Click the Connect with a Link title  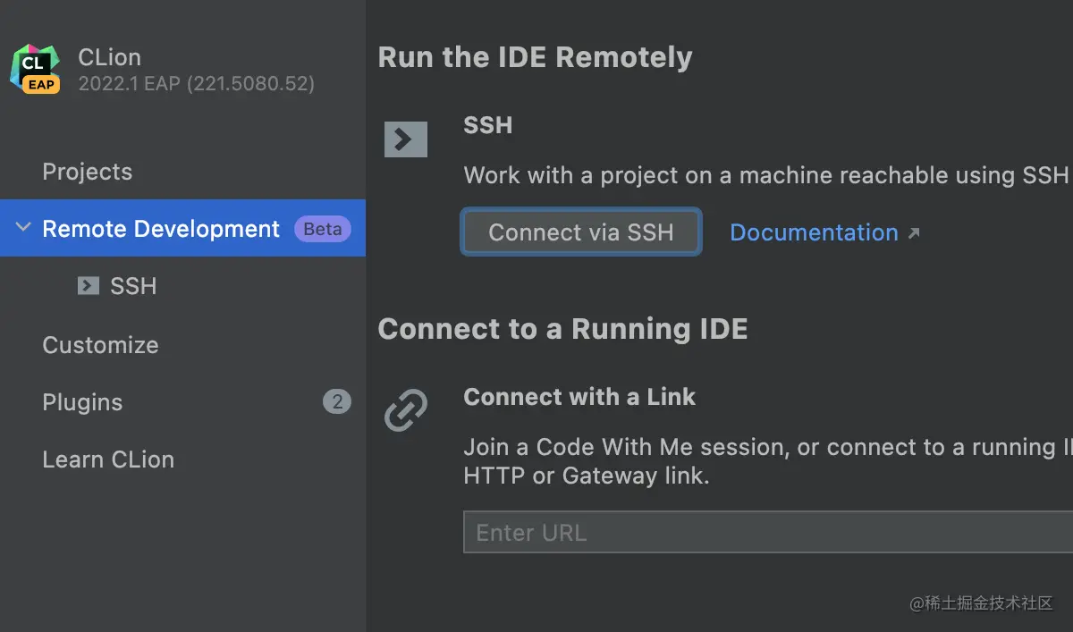pos(579,397)
